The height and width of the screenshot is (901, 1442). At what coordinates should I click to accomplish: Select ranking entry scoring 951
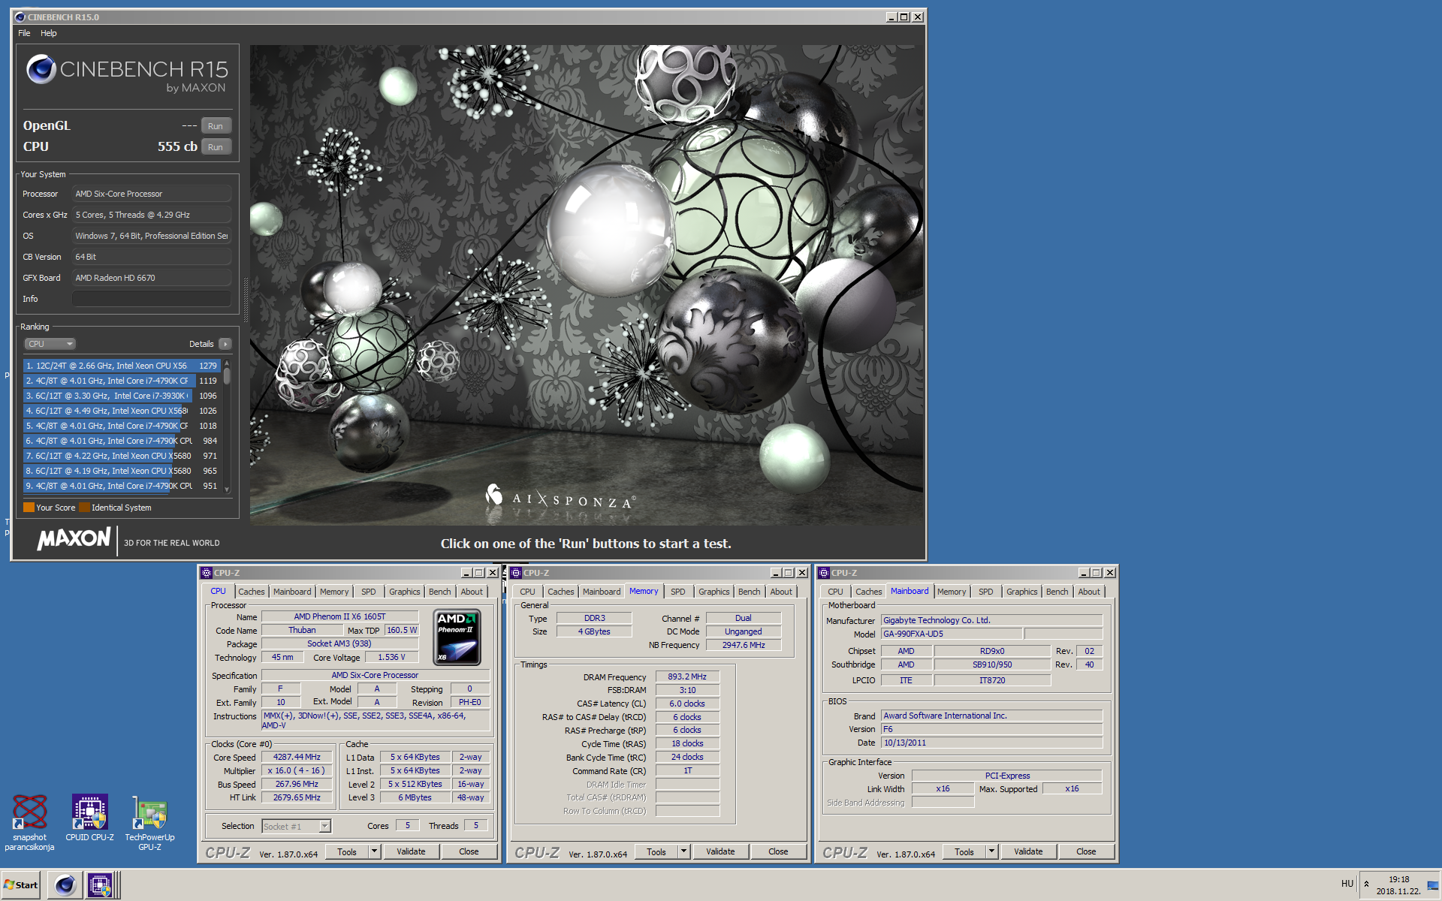(x=122, y=486)
